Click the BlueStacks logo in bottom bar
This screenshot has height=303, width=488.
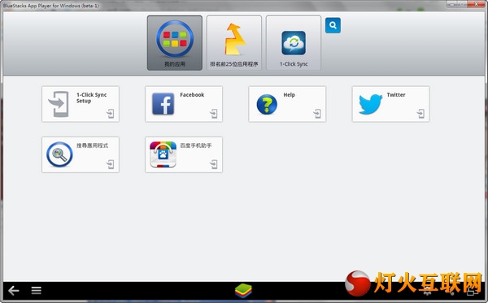click(x=243, y=291)
